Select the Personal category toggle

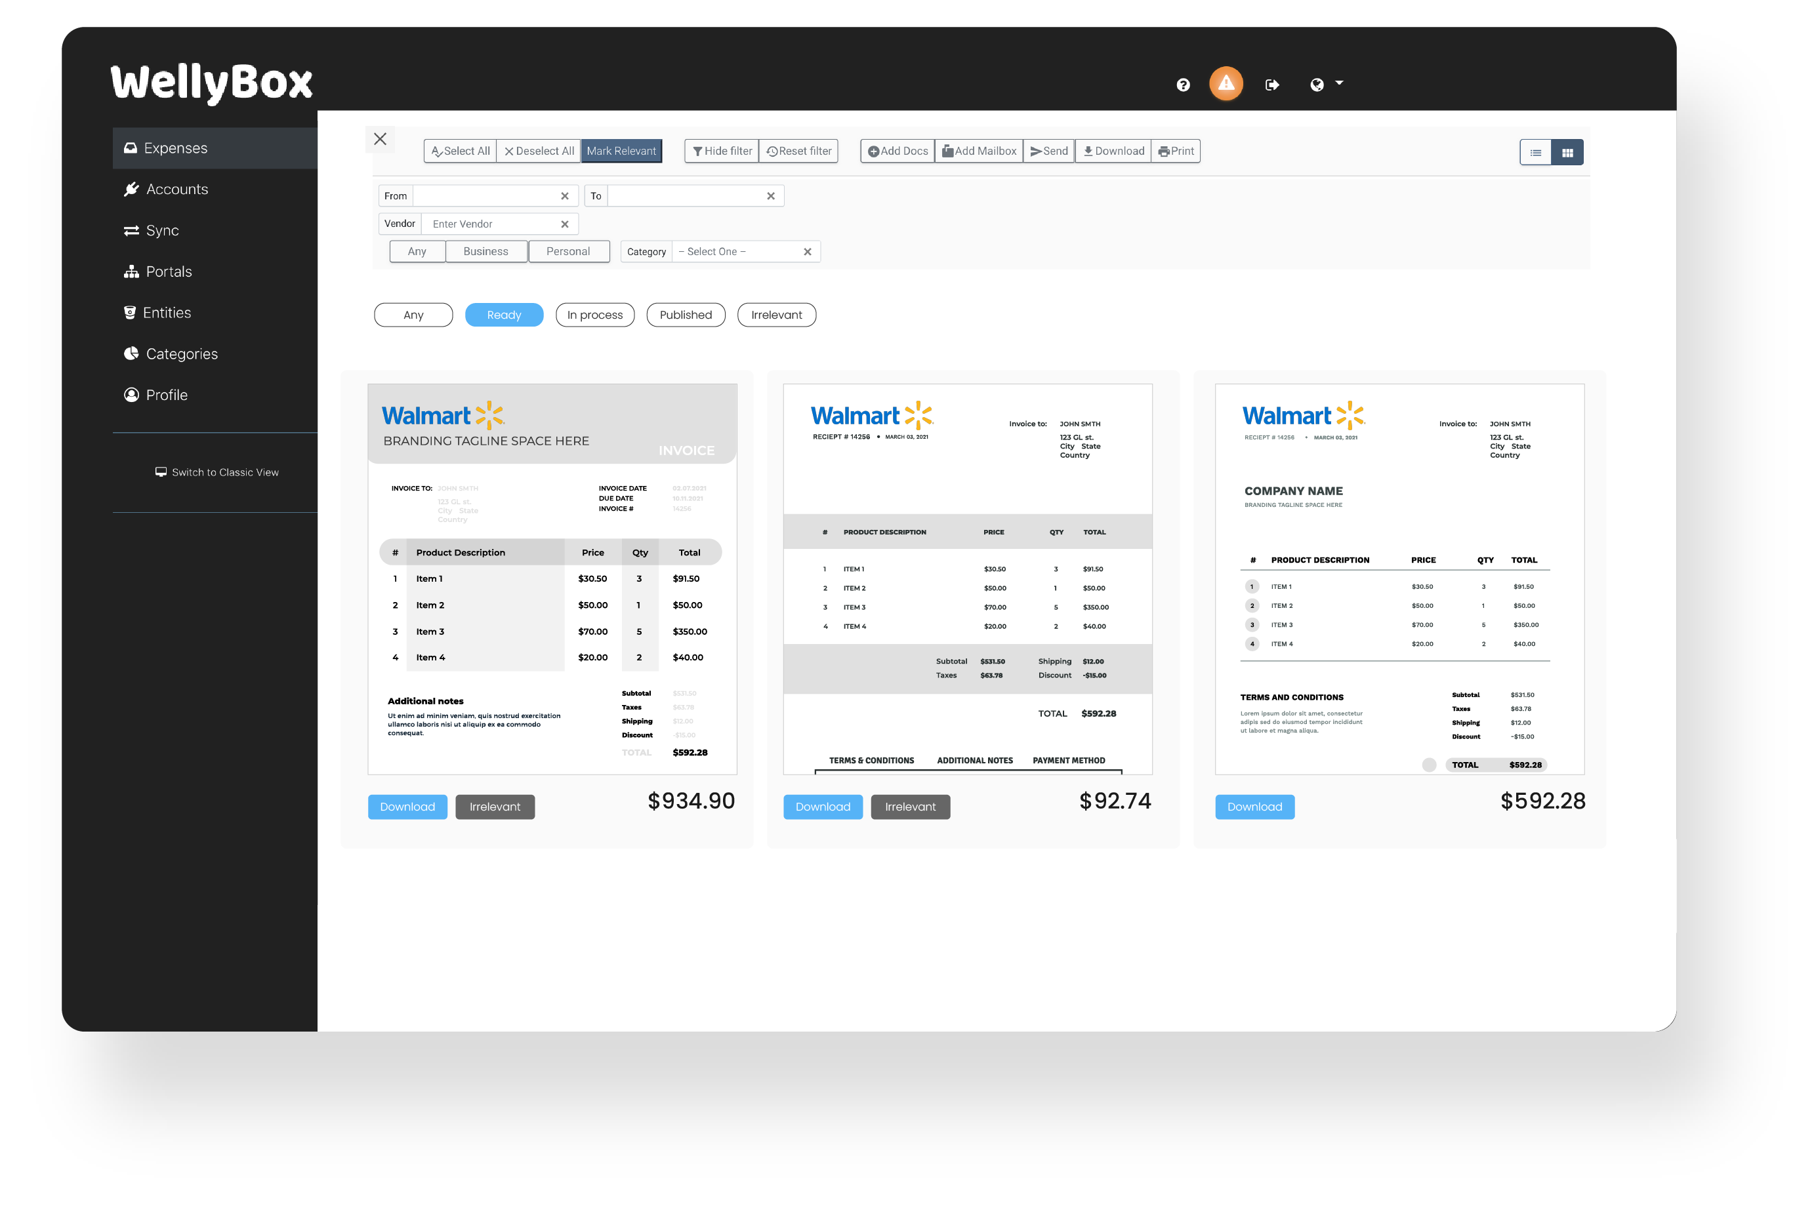[567, 252]
